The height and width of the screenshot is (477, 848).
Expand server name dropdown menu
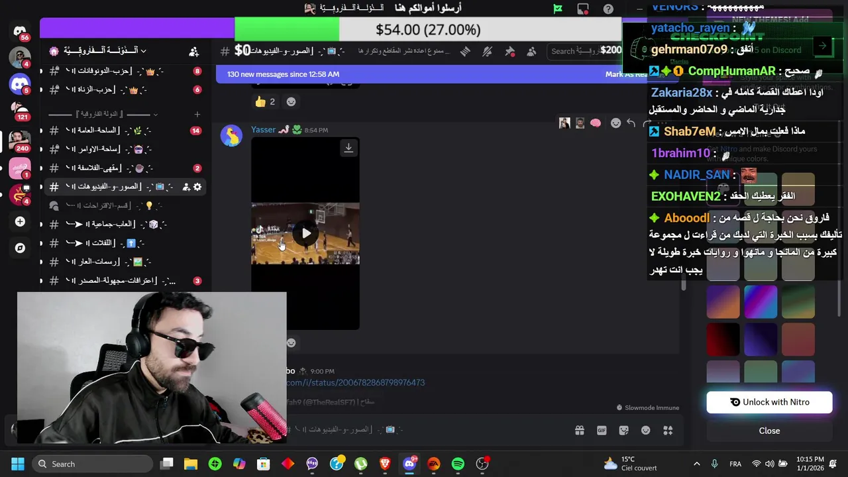click(x=143, y=51)
